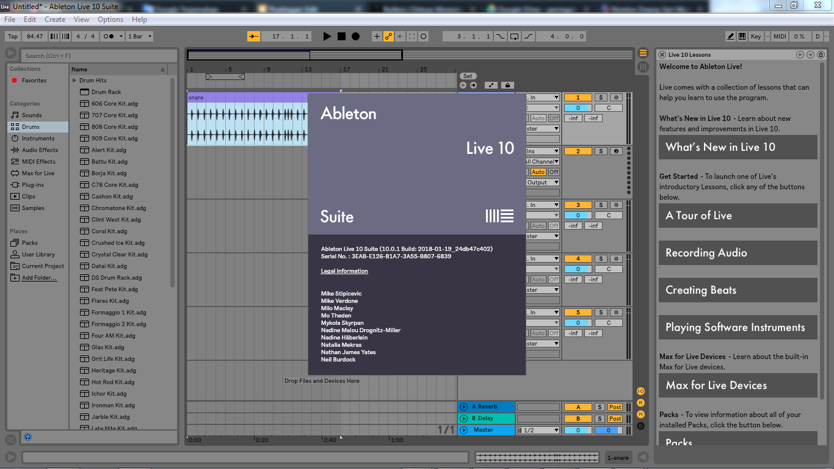Arm the Arrangement Record button
This screenshot has width=834, height=469.
(355, 37)
